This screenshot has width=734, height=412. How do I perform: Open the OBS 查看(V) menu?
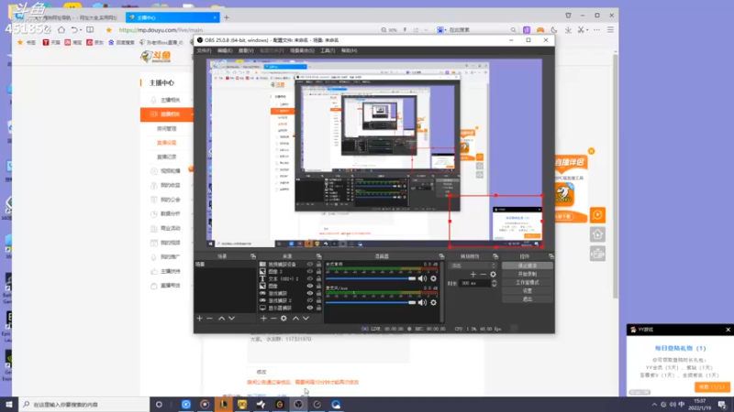tap(246, 50)
